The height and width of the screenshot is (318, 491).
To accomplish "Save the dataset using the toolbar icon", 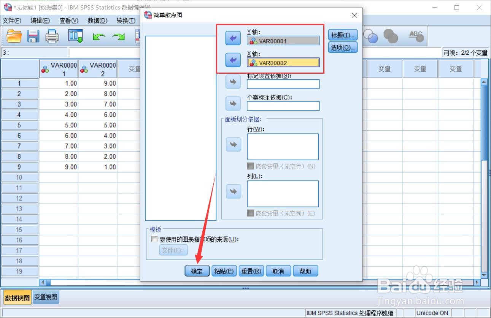I will [x=33, y=36].
